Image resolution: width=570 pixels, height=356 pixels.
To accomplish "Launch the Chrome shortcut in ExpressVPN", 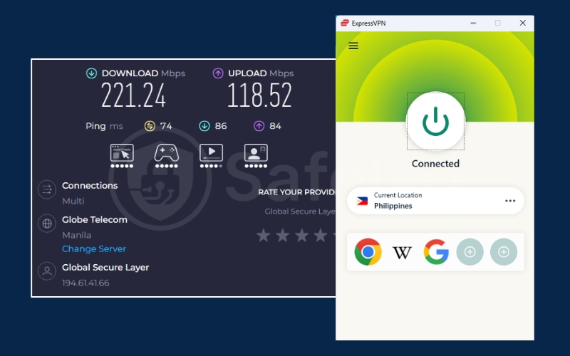I will click(x=368, y=252).
